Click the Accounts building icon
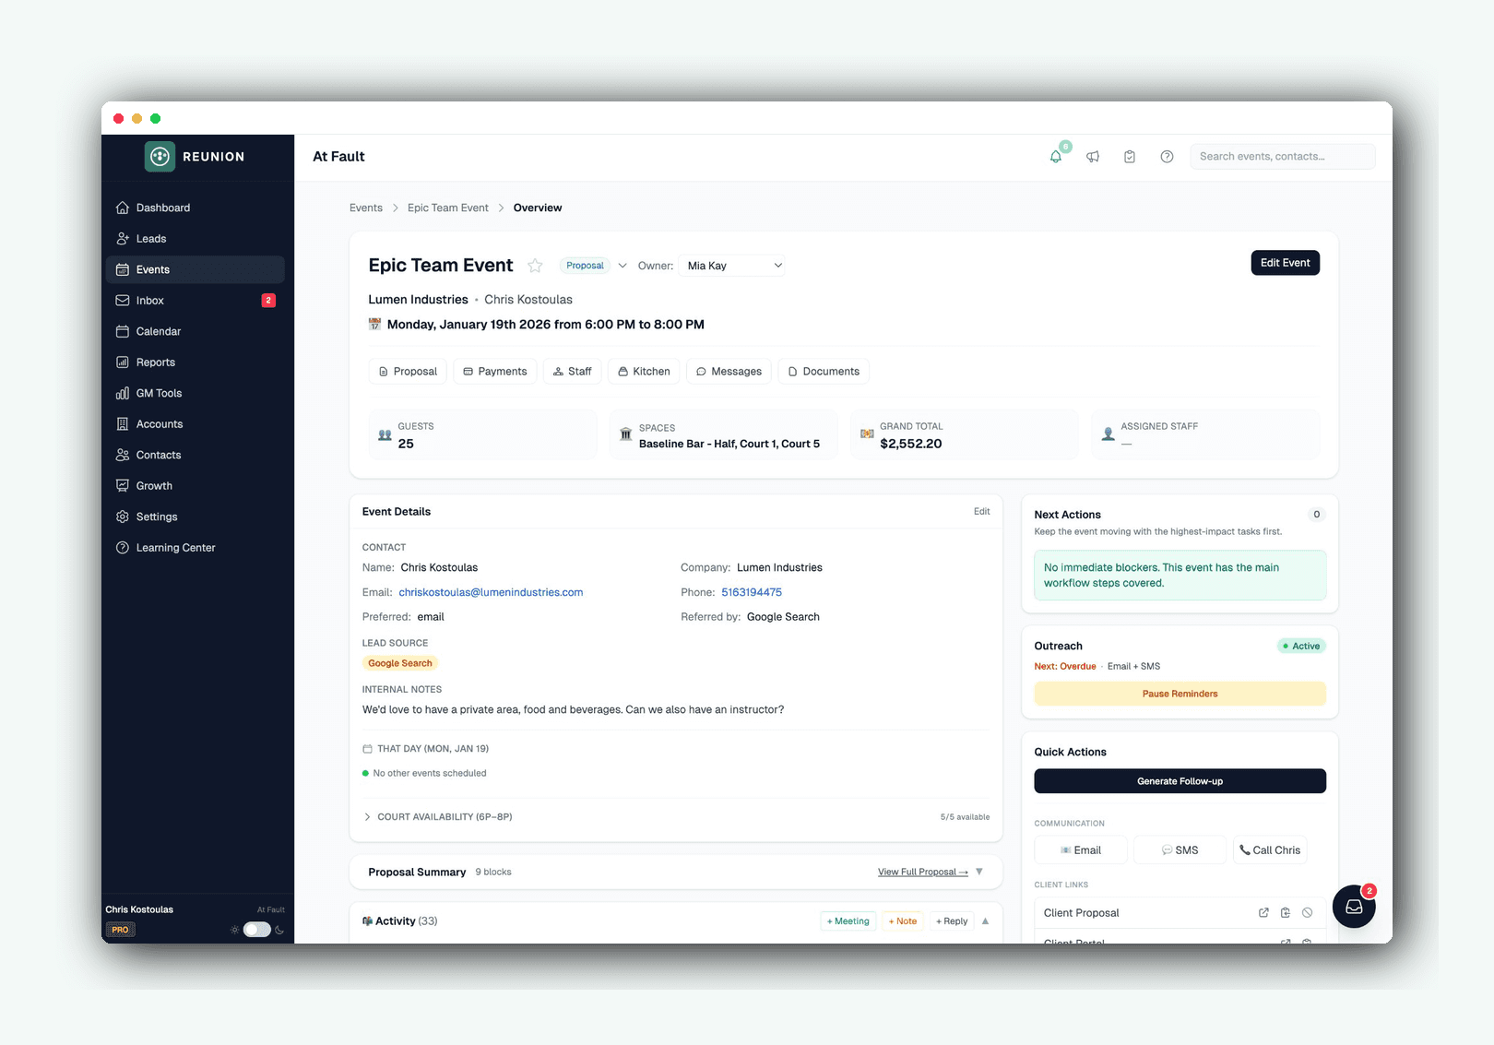 point(123,424)
